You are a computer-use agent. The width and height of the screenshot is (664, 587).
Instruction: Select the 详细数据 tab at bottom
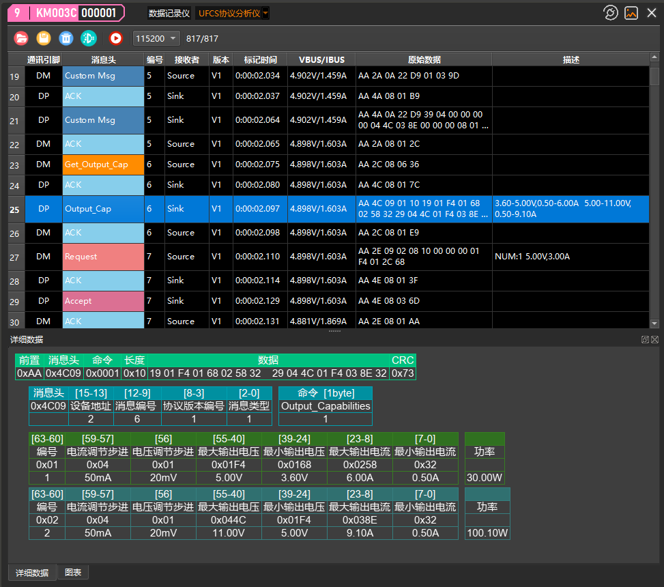tap(31, 572)
